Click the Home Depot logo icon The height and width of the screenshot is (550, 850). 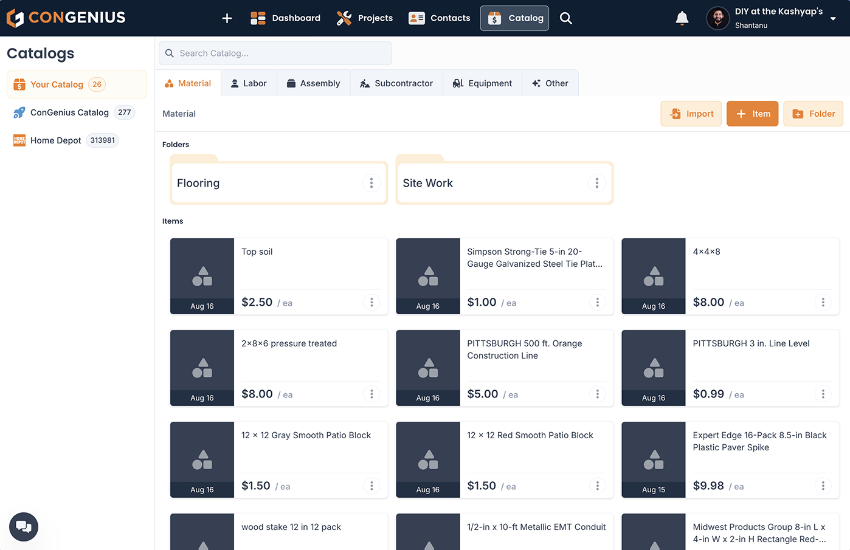pyautogui.click(x=19, y=140)
